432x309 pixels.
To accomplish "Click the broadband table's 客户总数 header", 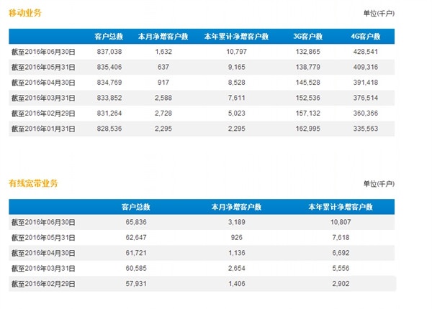I will click(136, 207).
